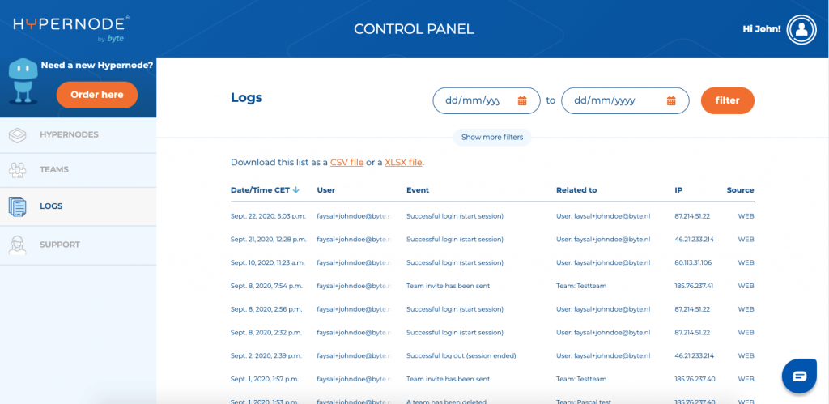Go to the Teams menu item
Image resolution: width=829 pixels, height=404 pixels.
tap(54, 170)
